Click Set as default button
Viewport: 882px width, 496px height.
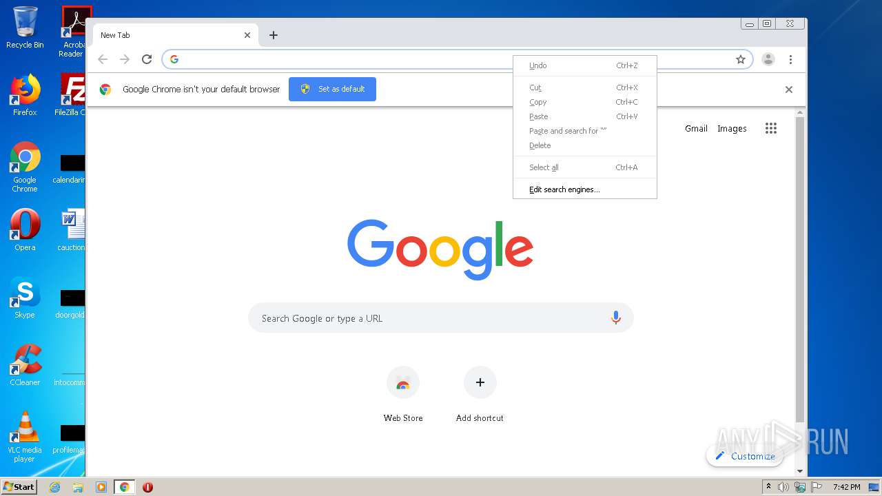click(x=332, y=89)
